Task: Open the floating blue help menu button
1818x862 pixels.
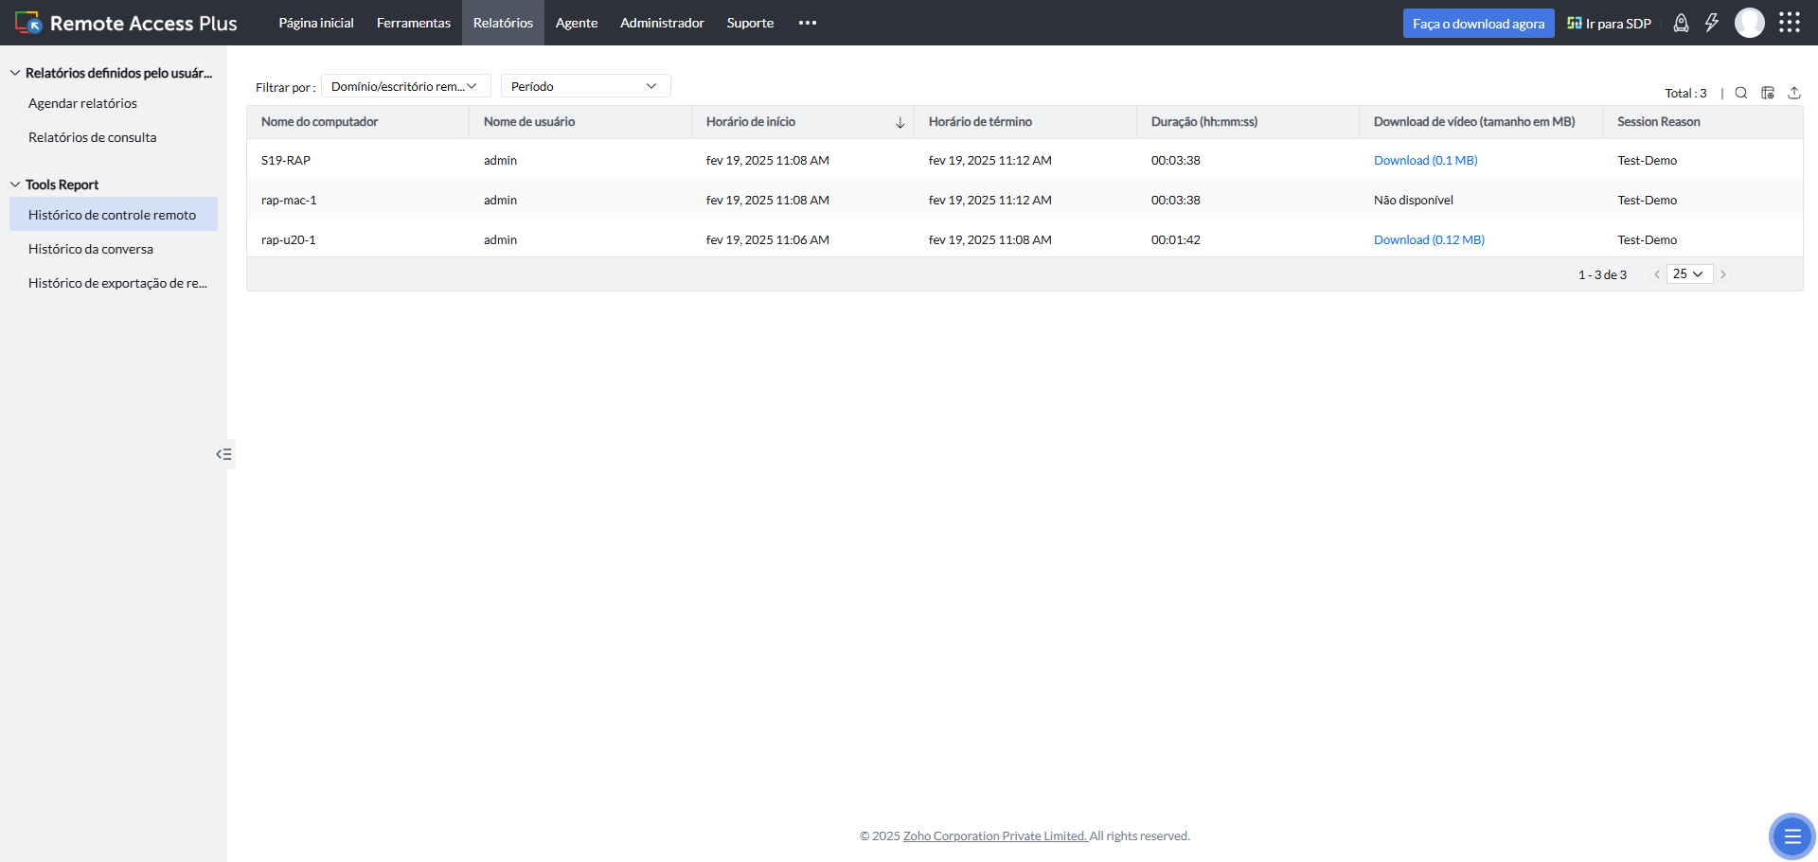Action: point(1791,836)
